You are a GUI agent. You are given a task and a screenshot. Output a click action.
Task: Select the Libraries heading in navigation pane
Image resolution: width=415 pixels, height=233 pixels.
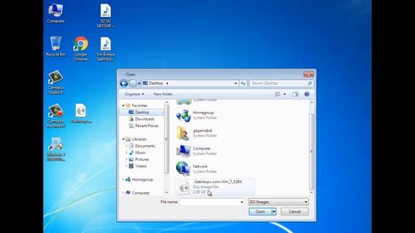pyautogui.click(x=139, y=139)
